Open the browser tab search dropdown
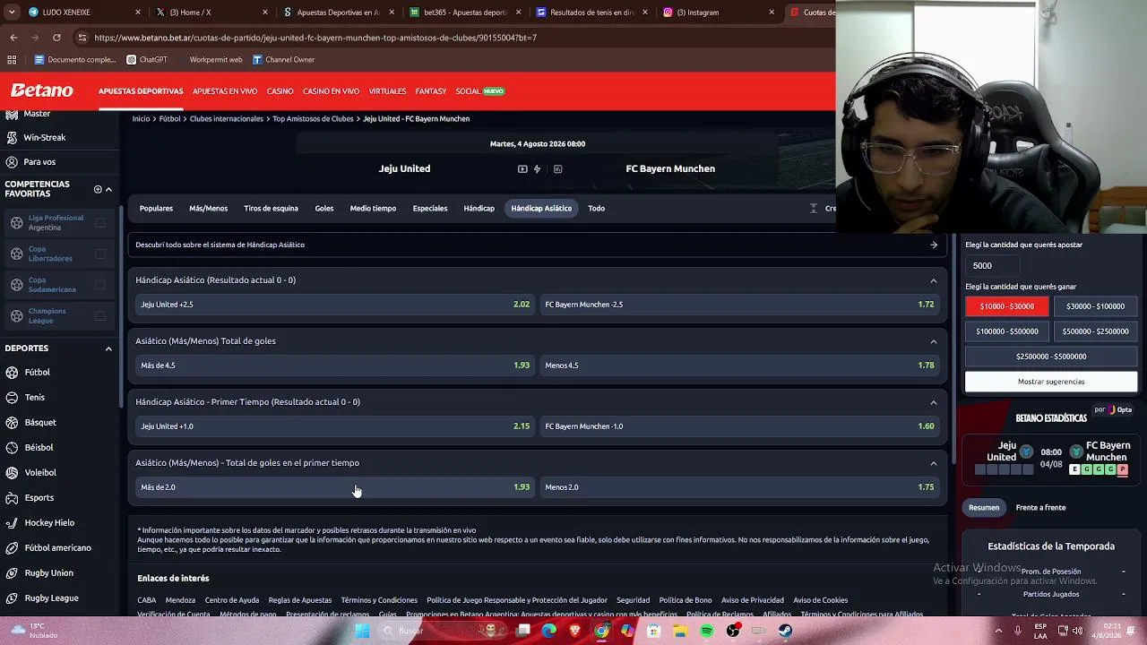Viewport: 1147px width, 645px height. [13, 13]
